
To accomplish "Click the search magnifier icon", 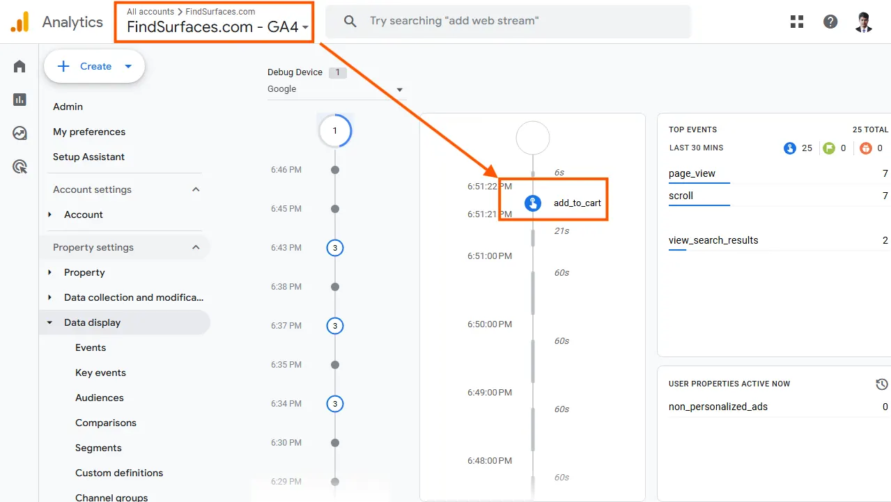I will tap(351, 21).
